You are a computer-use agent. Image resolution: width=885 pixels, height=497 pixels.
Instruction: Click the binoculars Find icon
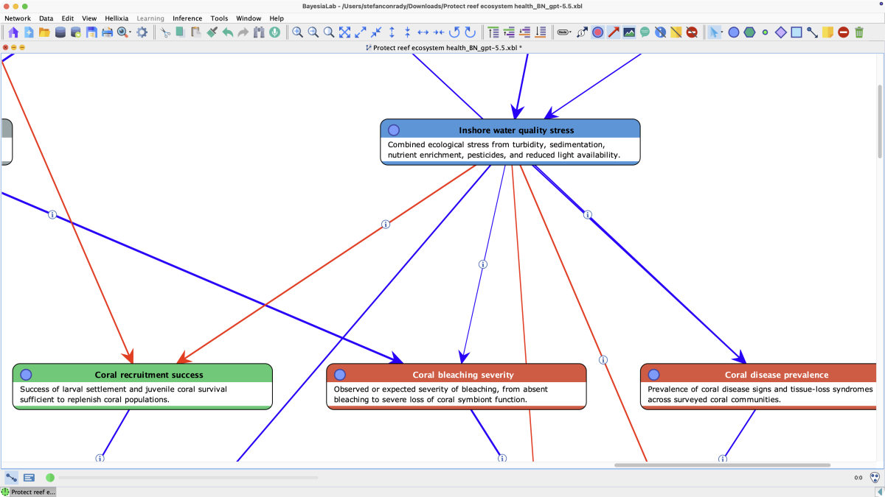click(259, 32)
